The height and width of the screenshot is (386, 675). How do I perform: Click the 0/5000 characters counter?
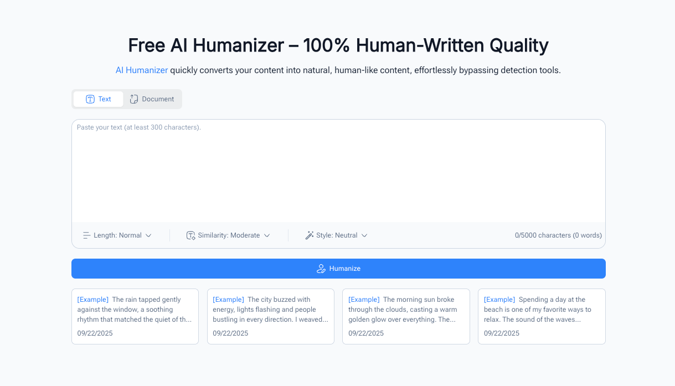(558, 235)
